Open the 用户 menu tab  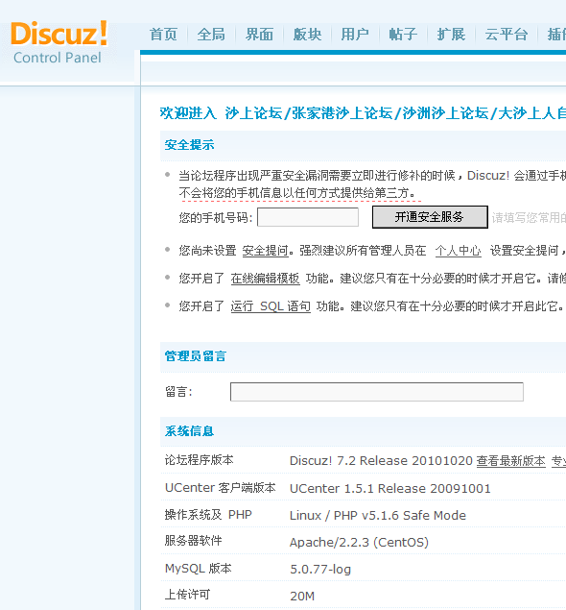(x=355, y=35)
